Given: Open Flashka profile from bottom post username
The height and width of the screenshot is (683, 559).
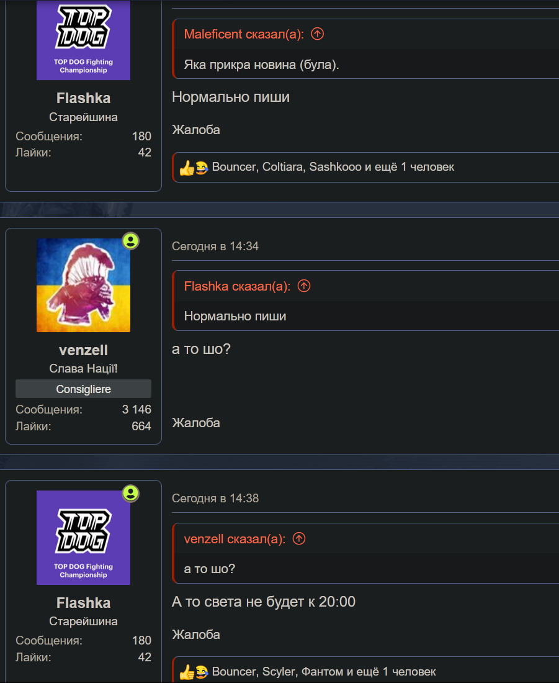Looking at the screenshot, I should [84, 602].
